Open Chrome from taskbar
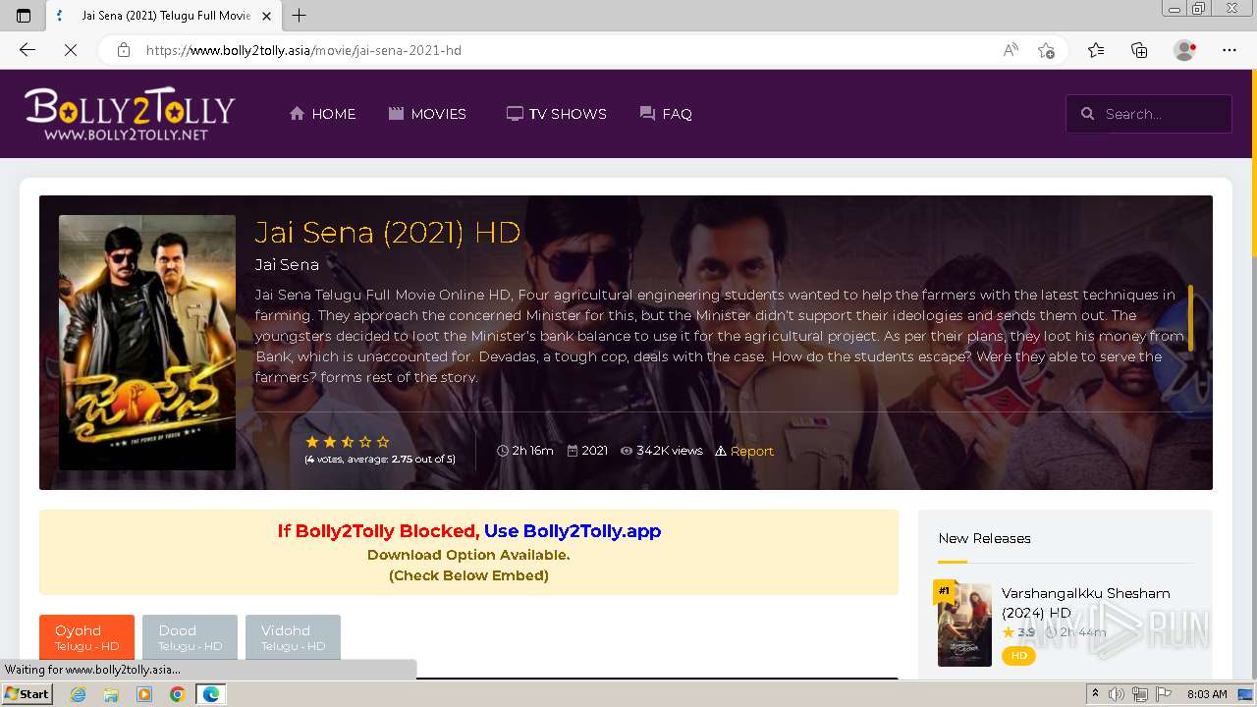1257x707 pixels. click(x=177, y=694)
